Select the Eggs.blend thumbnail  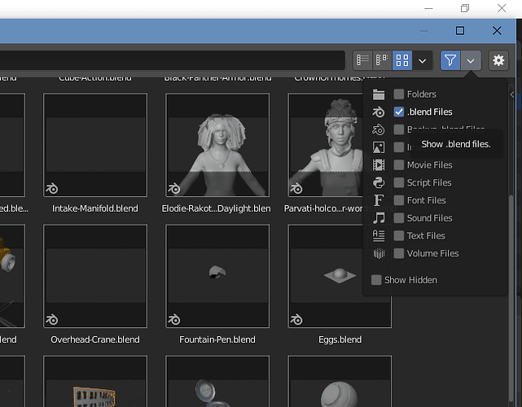(x=340, y=276)
